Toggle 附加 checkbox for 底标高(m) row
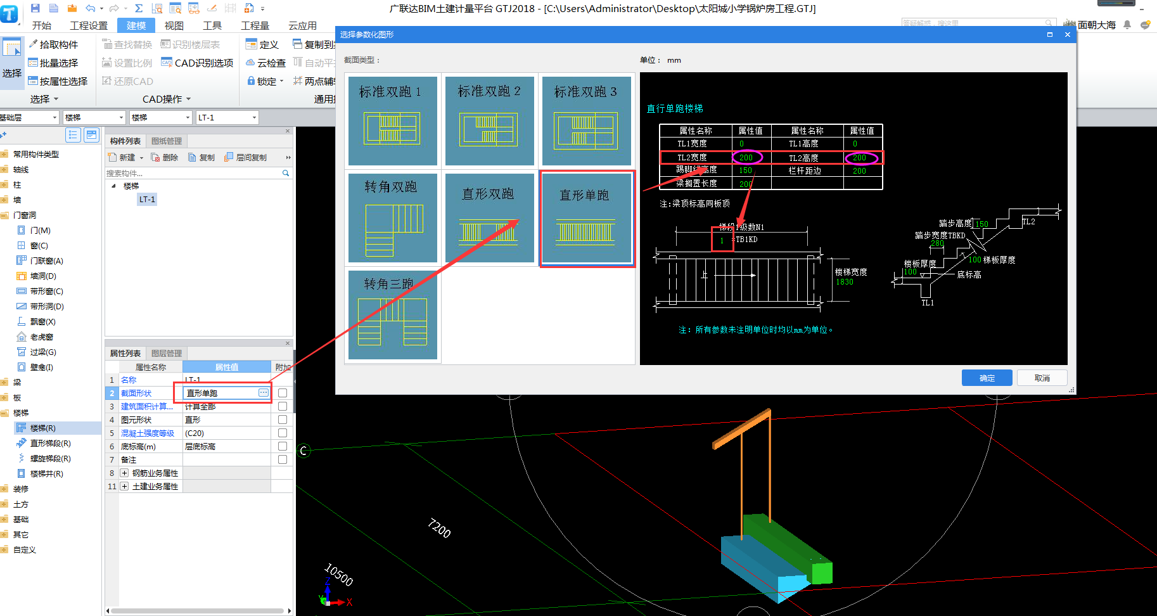The width and height of the screenshot is (1157, 616). 283,446
